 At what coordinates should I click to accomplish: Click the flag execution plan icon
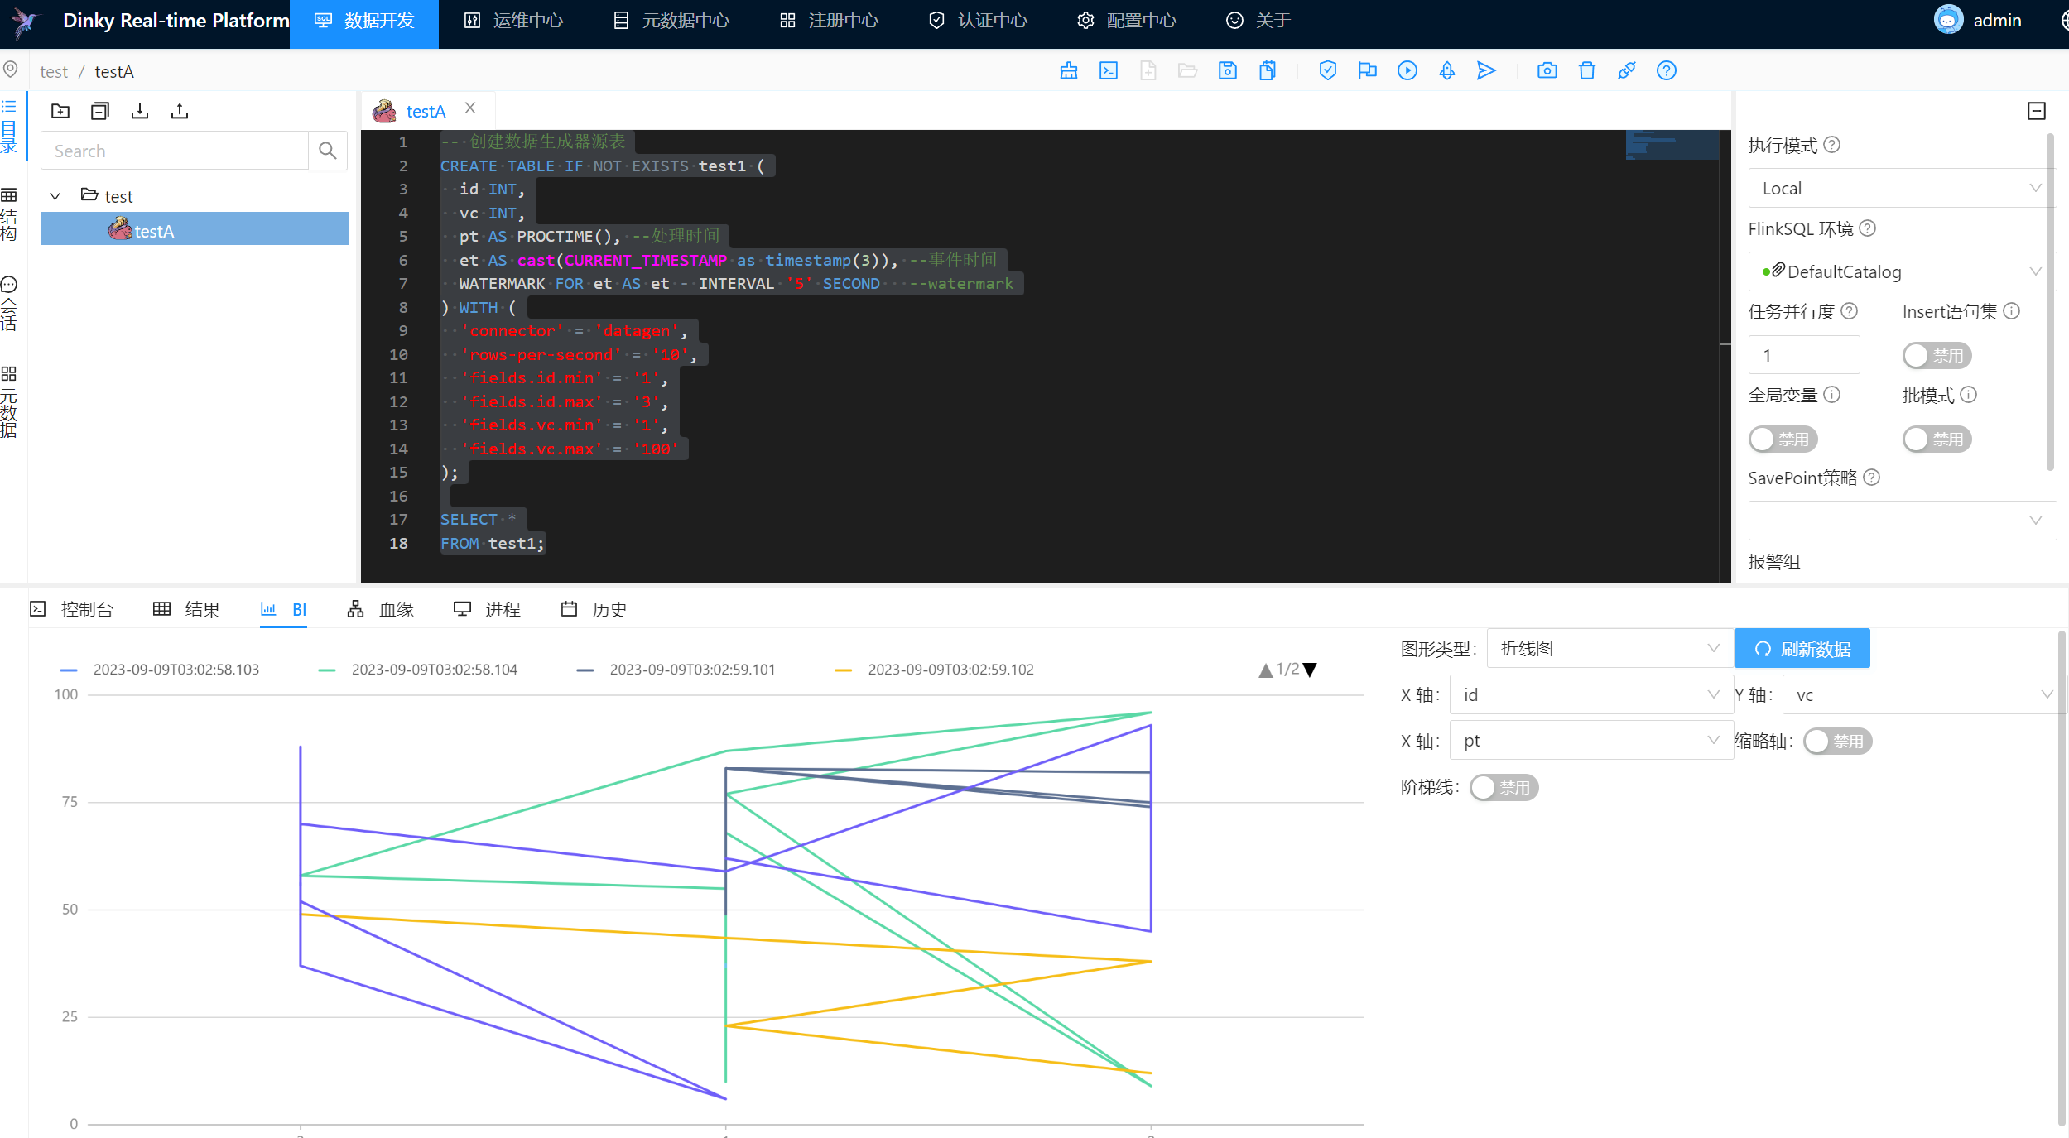point(1368,71)
